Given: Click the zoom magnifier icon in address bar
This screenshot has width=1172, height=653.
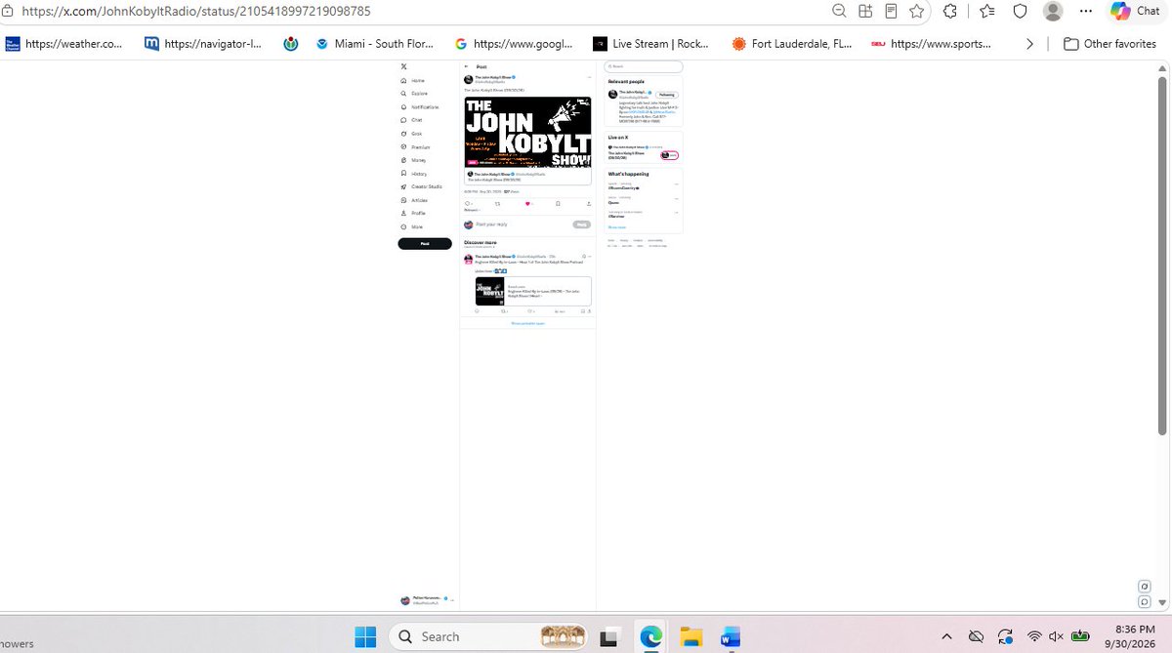Looking at the screenshot, I should click(x=839, y=11).
